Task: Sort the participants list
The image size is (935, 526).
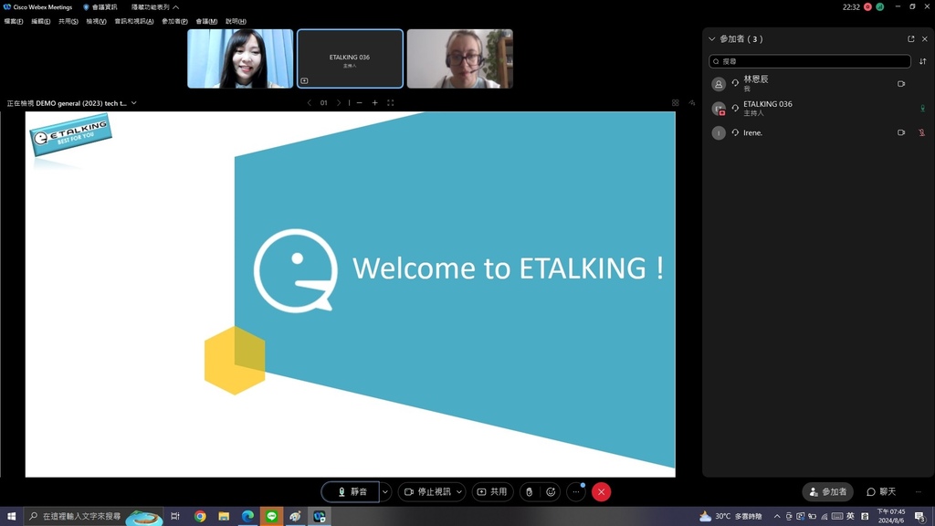Action: coord(922,61)
